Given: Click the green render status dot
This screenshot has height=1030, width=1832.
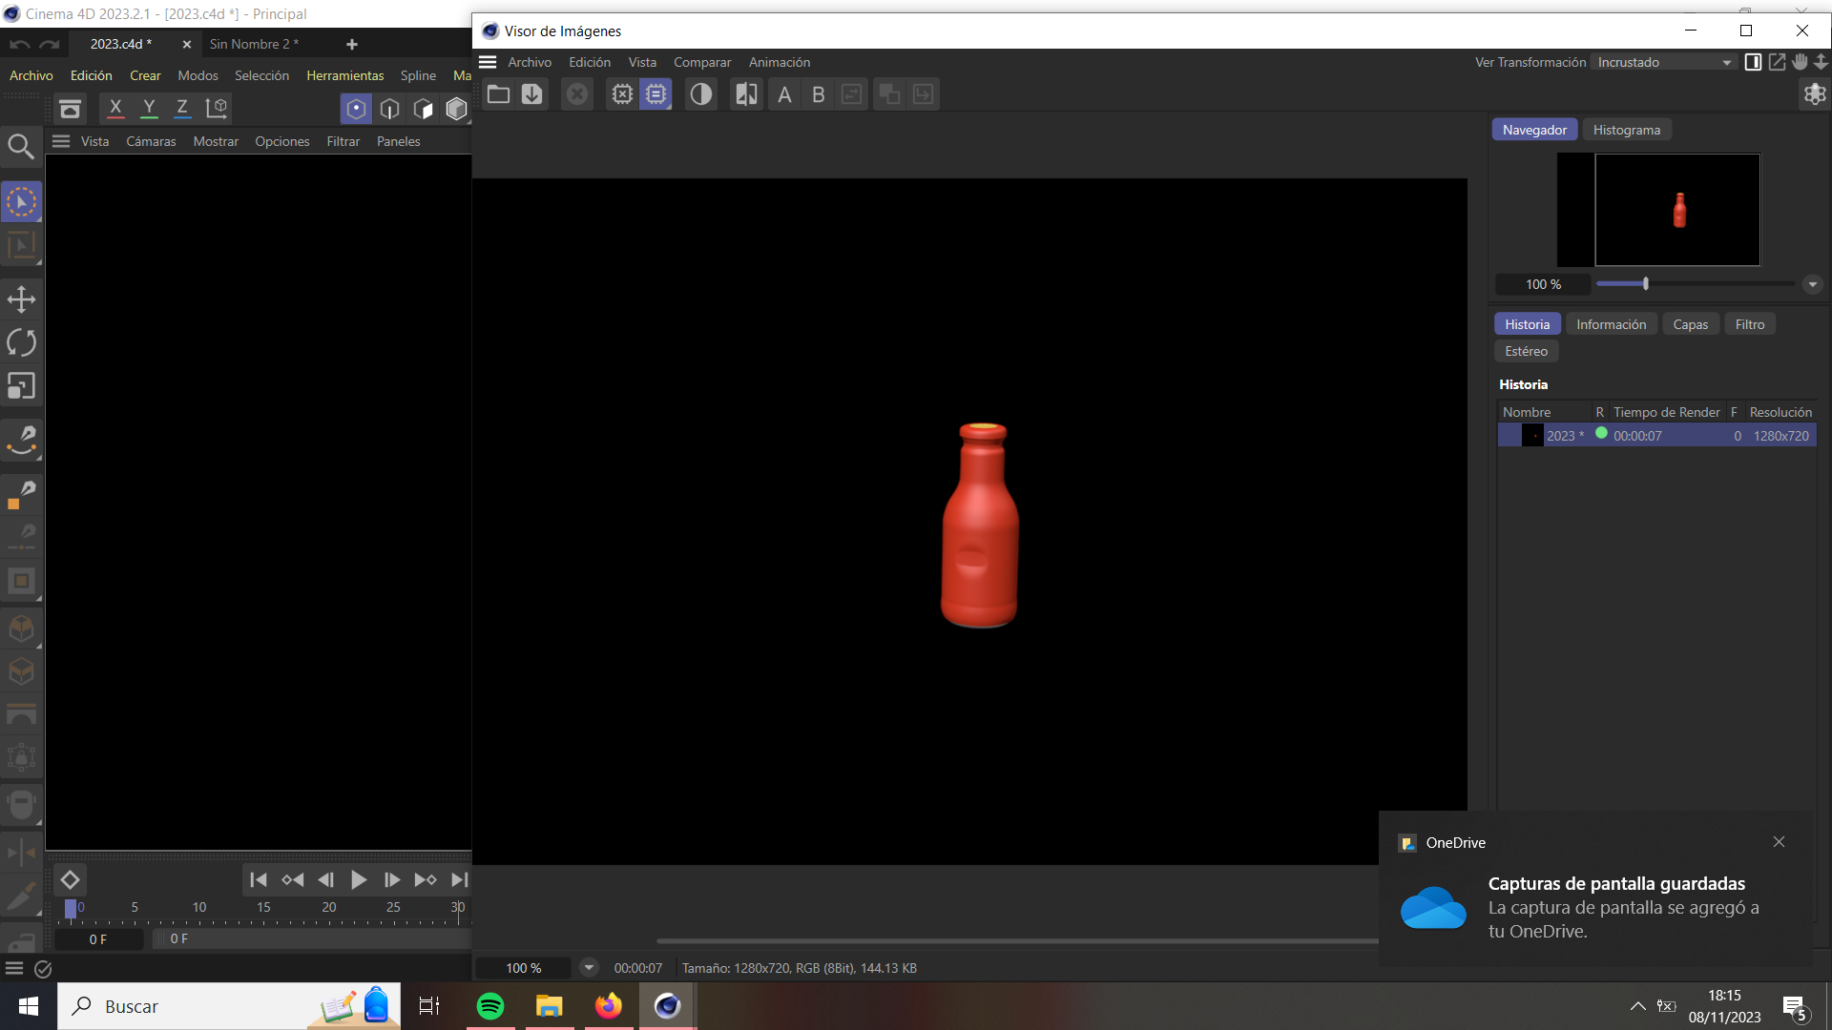Looking at the screenshot, I should pyautogui.click(x=1601, y=434).
